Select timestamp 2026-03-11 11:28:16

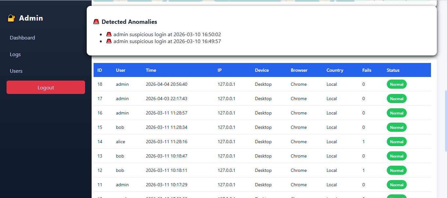tap(167, 142)
